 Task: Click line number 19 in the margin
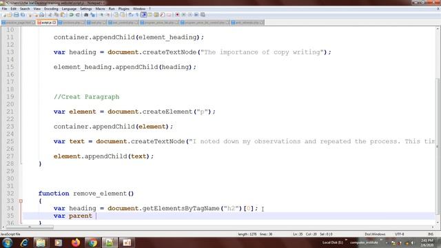[10, 96]
